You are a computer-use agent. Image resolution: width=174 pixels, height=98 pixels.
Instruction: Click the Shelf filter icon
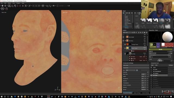[135, 13]
